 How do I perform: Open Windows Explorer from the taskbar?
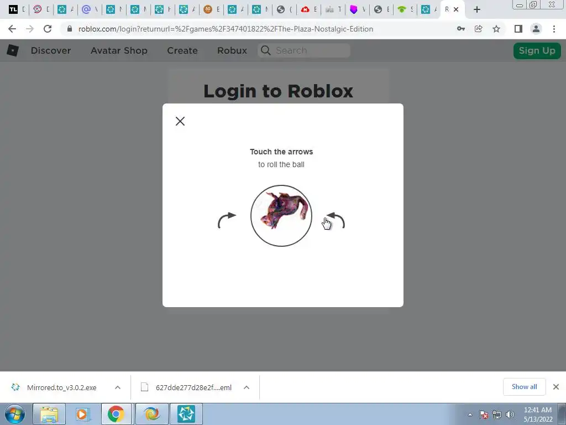click(49, 414)
